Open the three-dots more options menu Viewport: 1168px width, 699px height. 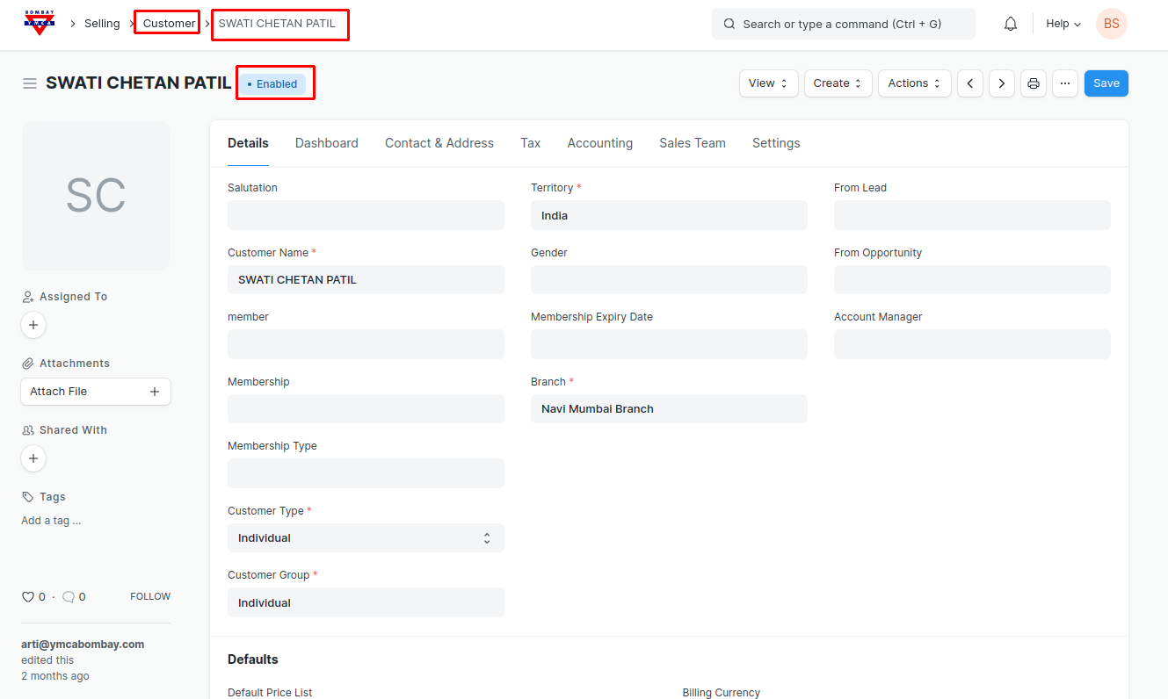point(1064,83)
